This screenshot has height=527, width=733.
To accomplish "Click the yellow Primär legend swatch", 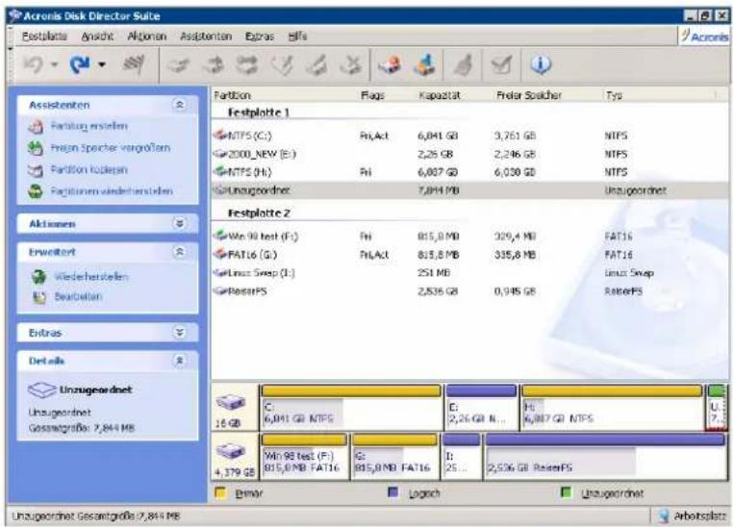I will pyautogui.click(x=219, y=492).
